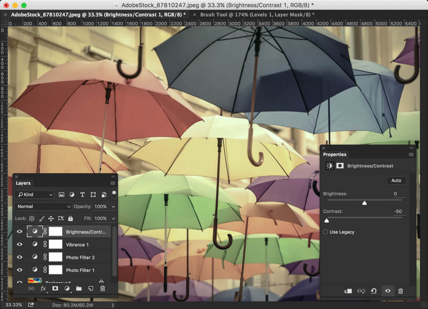Select the Properties panel tab

pos(335,154)
